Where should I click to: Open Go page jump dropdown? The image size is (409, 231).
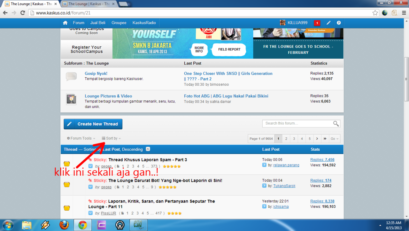point(334,139)
